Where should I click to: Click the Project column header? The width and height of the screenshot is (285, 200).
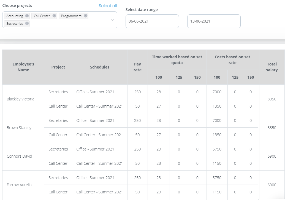[58, 67]
